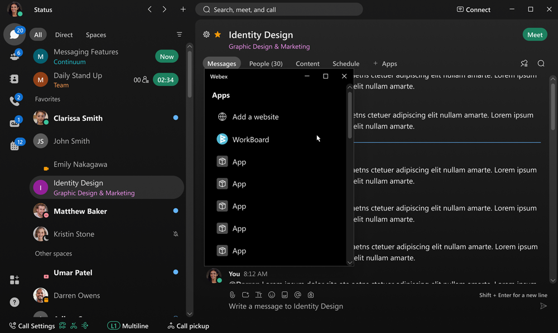The height and width of the screenshot is (333, 558).
Task: Click the Search, meet, and call field
Action: (279, 9)
